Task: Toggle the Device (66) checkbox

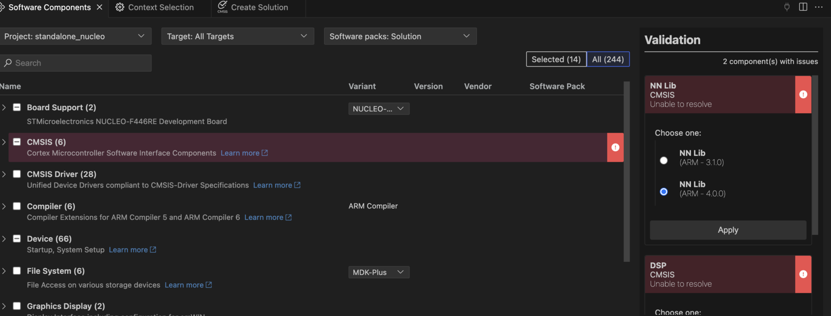Action: (17, 239)
